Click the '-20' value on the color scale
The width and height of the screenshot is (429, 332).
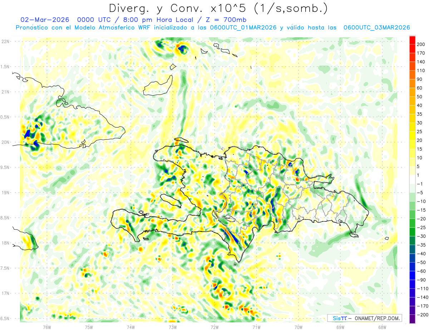click(x=421, y=219)
